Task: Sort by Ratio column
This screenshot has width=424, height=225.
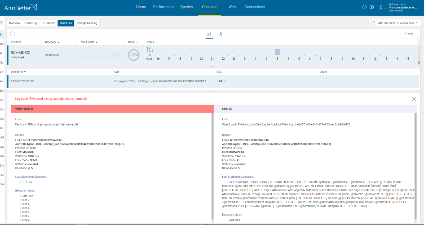Action: (133, 42)
